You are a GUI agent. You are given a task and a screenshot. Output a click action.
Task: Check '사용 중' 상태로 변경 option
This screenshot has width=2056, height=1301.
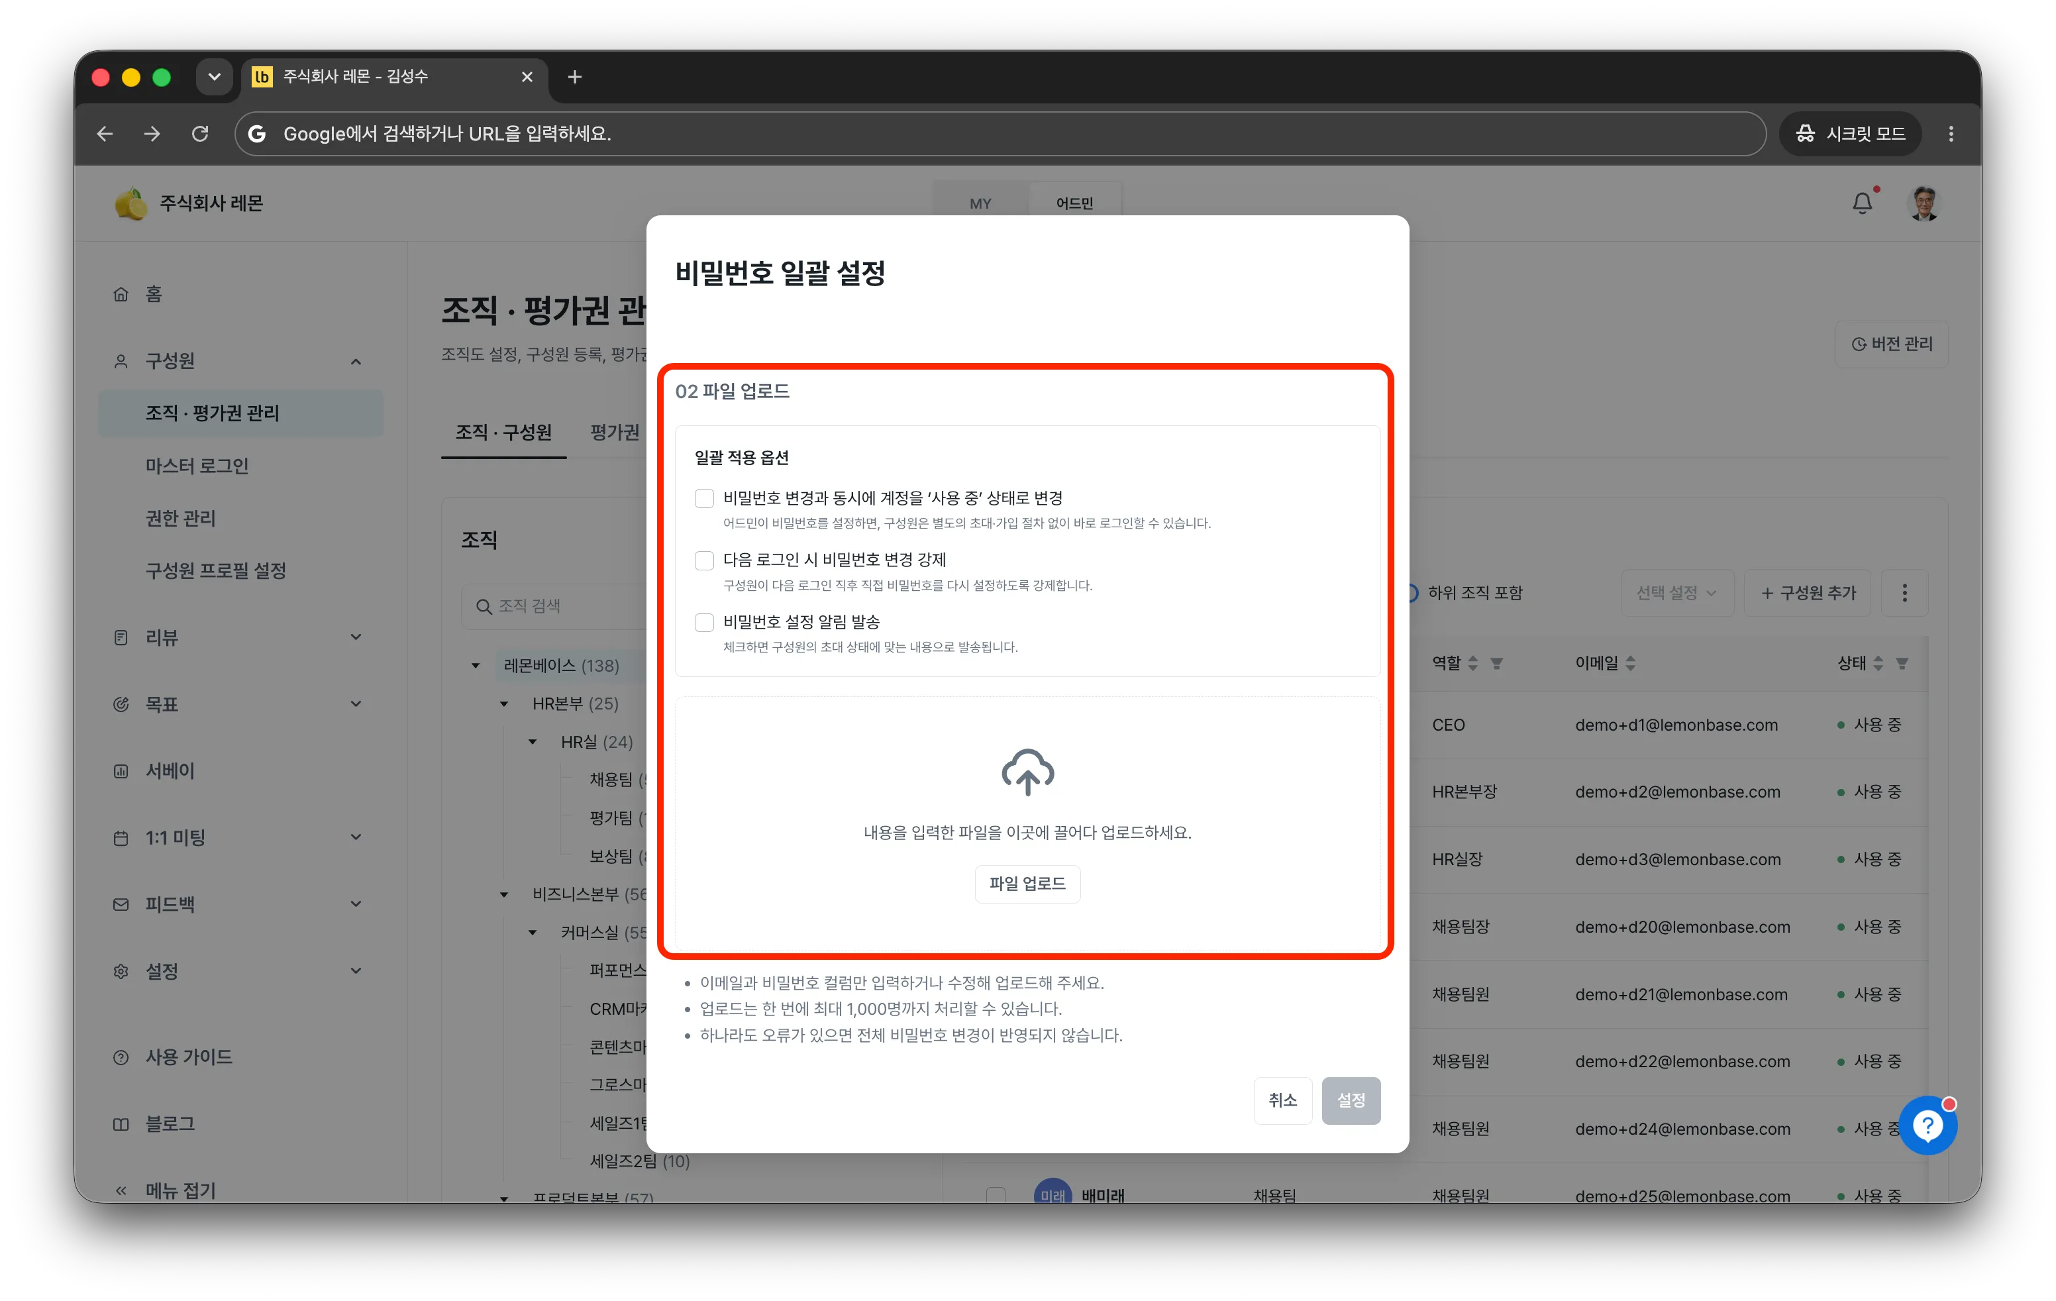point(704,497)
